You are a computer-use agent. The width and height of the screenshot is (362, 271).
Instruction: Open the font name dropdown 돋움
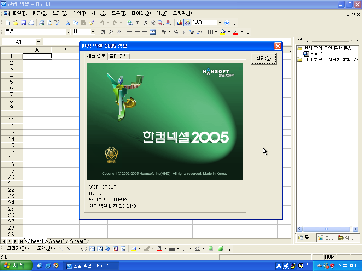tap(68, 32)
